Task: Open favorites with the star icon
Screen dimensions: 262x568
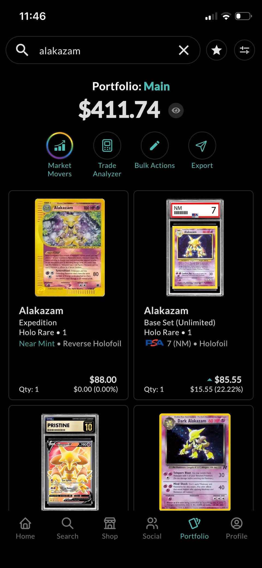Action: point(216,50)
